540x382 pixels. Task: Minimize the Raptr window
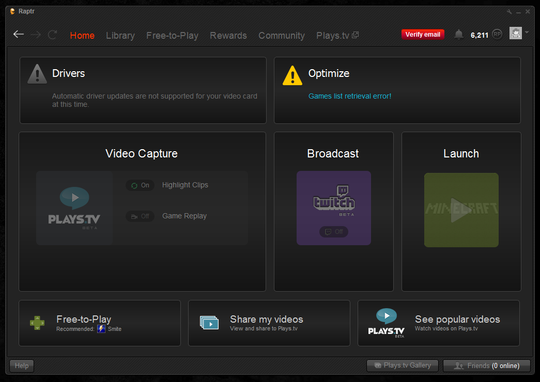pyautogui.click(x=518, y=12)
